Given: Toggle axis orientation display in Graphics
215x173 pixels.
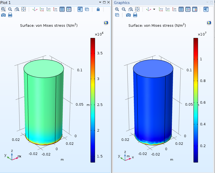Looking at the screenshot, I should [x=188, y=9].
